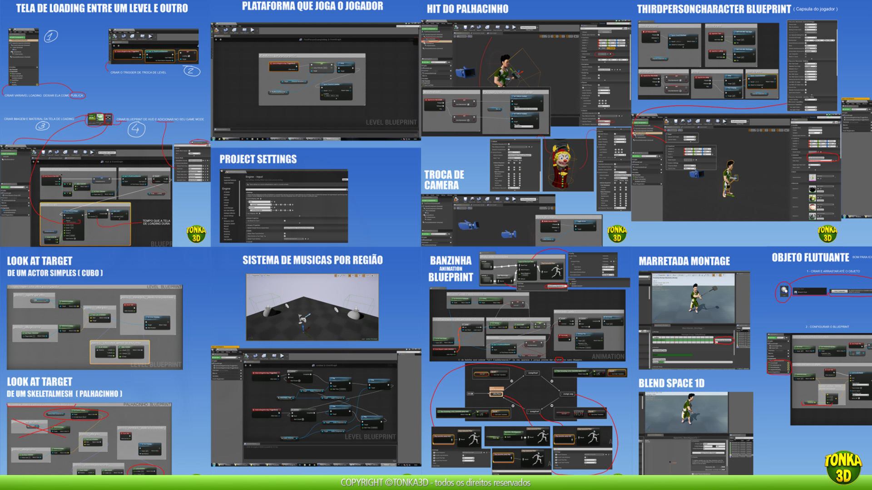Click Compile in the Hit do Palhacinho editor toolbar
Image resolution: width=872 pixels, height=490 pixels.
pos(456,27)
